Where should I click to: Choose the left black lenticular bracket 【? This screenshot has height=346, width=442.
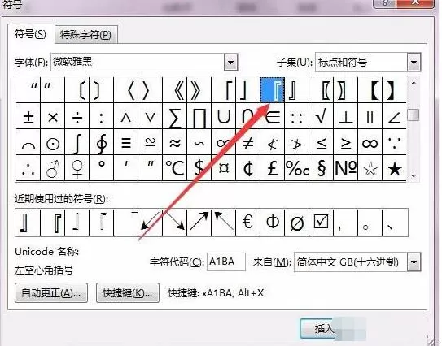(x=370, y=90)
